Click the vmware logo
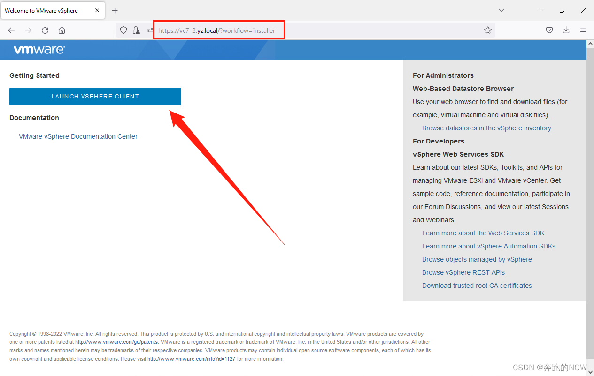 pyautogui.click(x=39, y=50)
